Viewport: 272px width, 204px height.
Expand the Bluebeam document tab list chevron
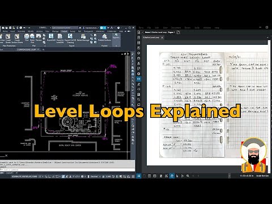[267, 37]
